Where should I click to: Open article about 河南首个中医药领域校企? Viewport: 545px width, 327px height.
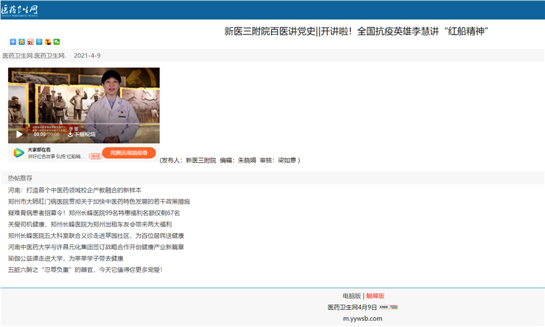tap(75, 190)
